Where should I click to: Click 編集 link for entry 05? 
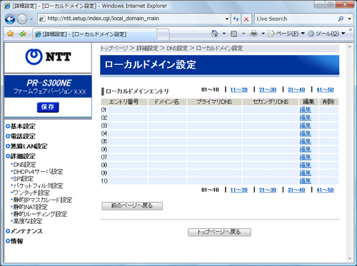[306, 141]
